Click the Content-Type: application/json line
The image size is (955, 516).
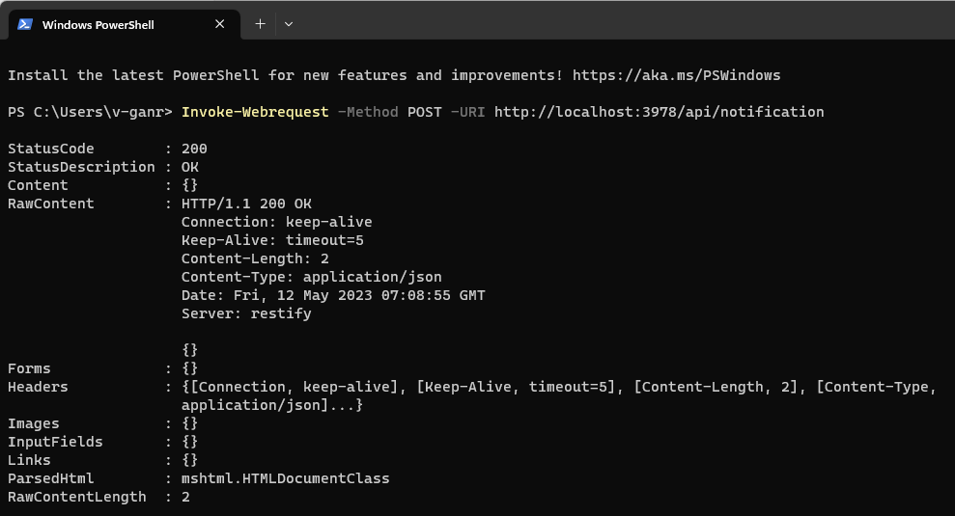(311, 277)
